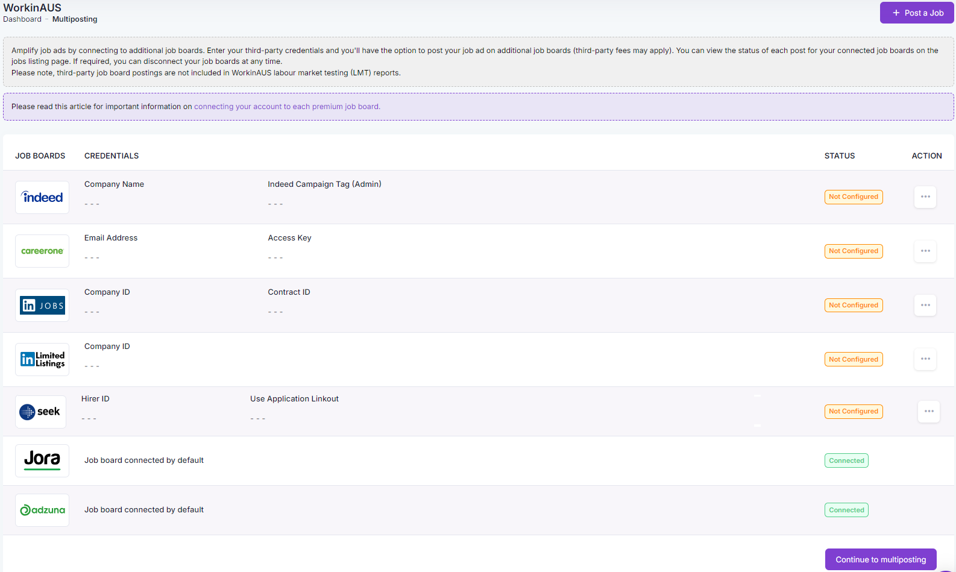956x572 pixels.
Task: Go to Dashboard breadcrumb
Action: tap(22, 19)
